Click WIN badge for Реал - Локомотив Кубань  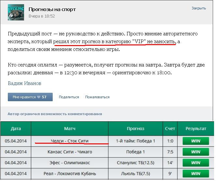click(x=196, y=174)
